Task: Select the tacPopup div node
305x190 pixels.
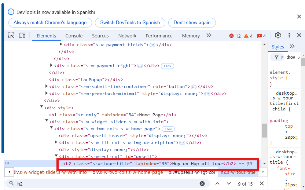Action: coord(86,80)
